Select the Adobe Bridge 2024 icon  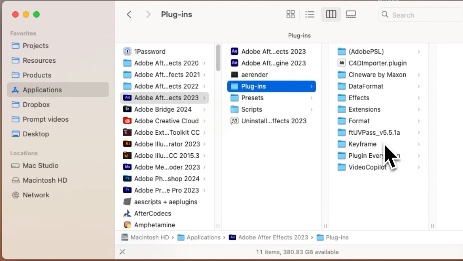click(x=128, y=109)
